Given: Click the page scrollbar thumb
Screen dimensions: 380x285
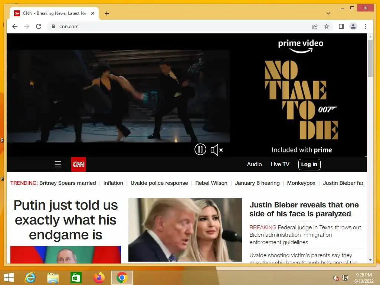Looking at the screenshot, I should (x=370, y=58).
